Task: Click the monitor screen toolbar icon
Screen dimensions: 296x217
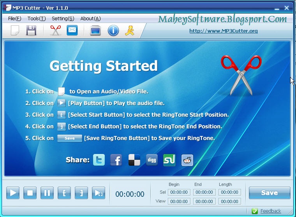Action: pyautogui.click(x=95, y=30)
